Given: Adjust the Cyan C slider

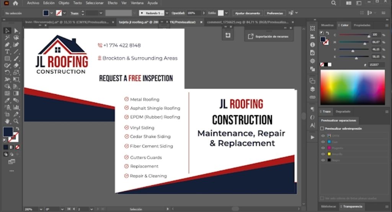Looking at the screenshot, I should coord(354,35).
